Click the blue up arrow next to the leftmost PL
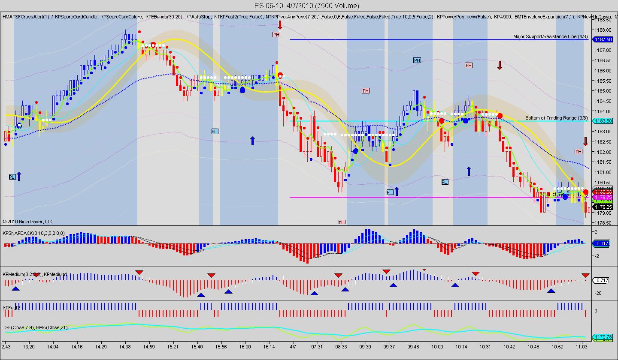 (x=19, y=176)
